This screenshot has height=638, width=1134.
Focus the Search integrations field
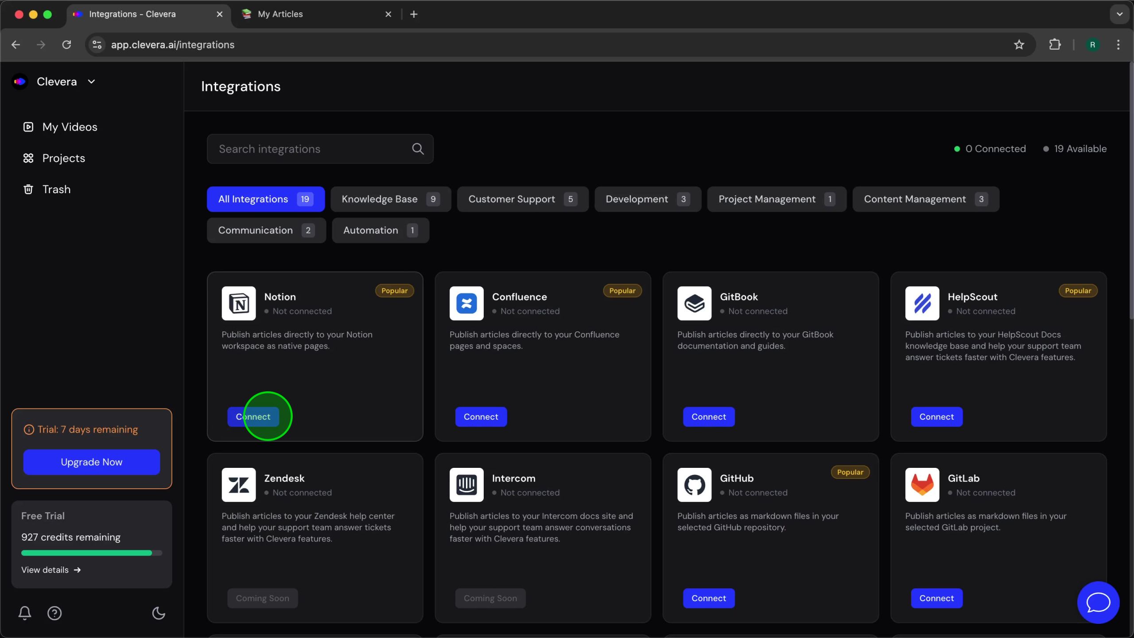pyautogui.click(x=310, y=149)
